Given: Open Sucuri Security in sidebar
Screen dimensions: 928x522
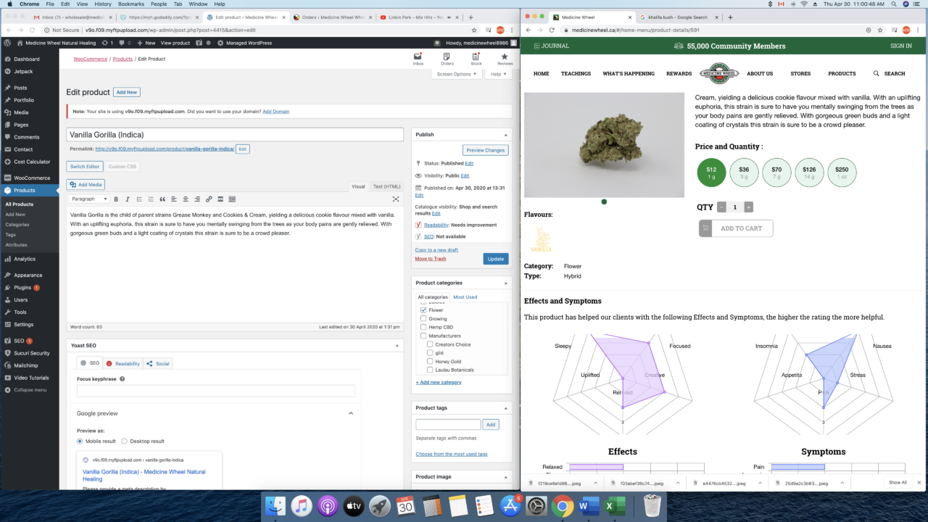Looking at the screenshot, I should (30, 353).
